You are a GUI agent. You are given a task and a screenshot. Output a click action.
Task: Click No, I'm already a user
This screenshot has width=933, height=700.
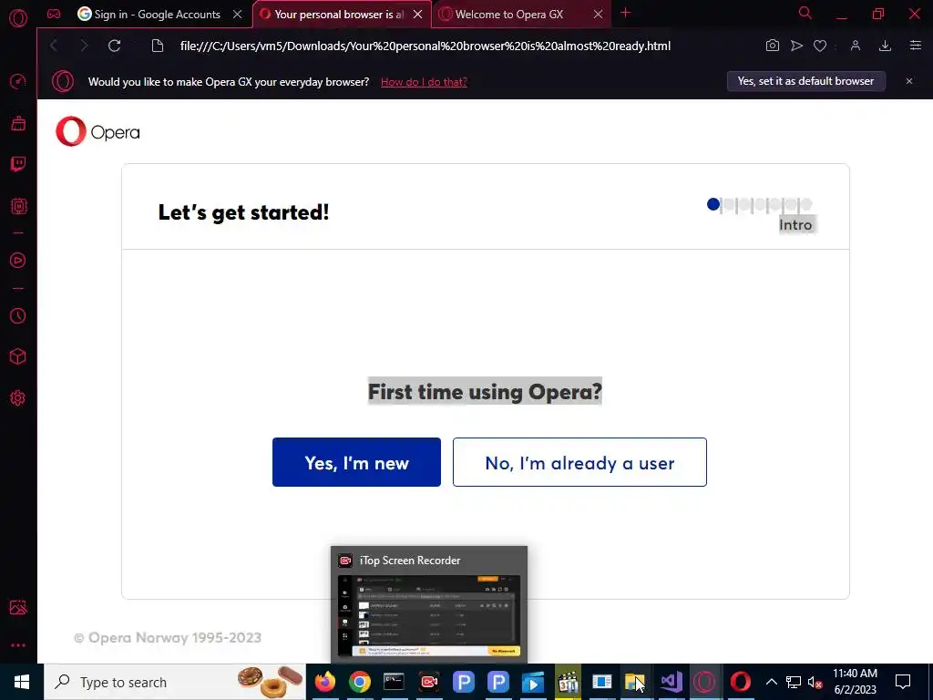(579, 462)
